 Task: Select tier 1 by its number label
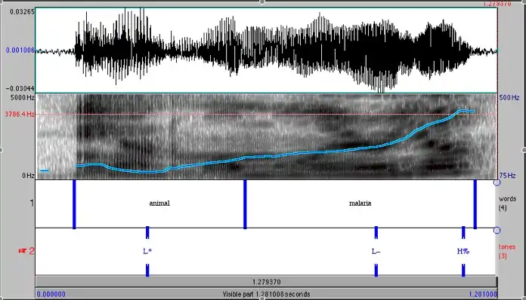pyautogui.click(x=32, y=203)
